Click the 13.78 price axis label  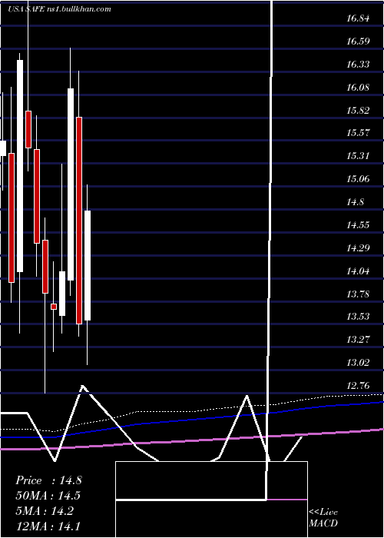pyautogui.click(x=358, y=294)
